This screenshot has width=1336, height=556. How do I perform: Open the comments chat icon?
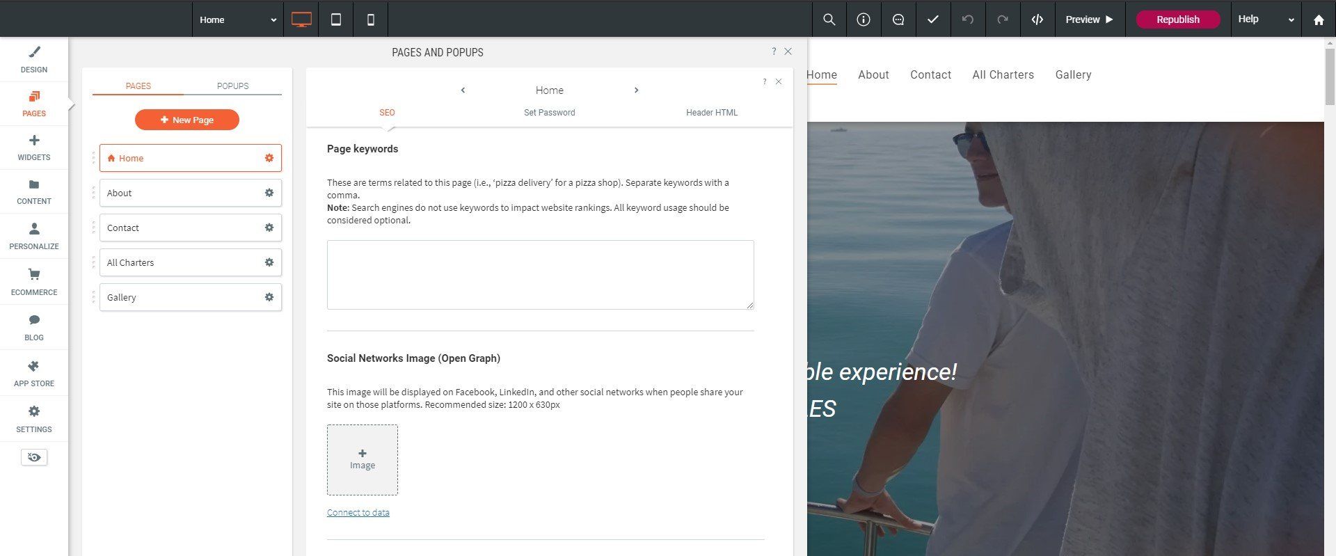pyautogui.click(x=898, y=19)
